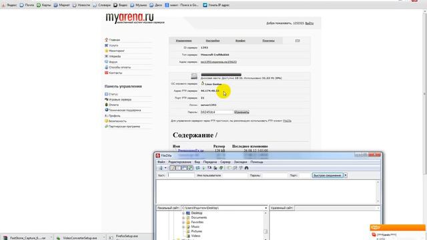Screen dimensions: 427x240
Task: Toggle directory comparison icon in FileZilla
Action: click(x=235, y=168)
